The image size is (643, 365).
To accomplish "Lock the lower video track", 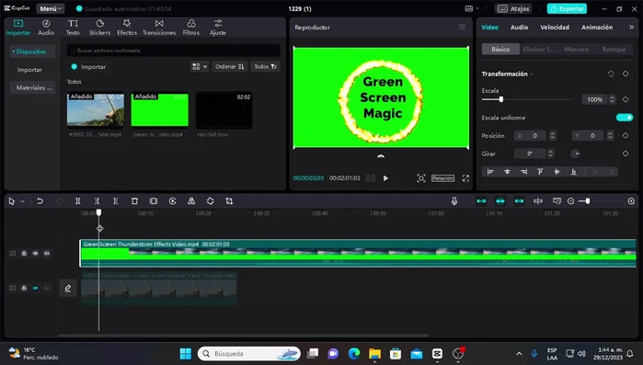I will (x=24, y=289).
